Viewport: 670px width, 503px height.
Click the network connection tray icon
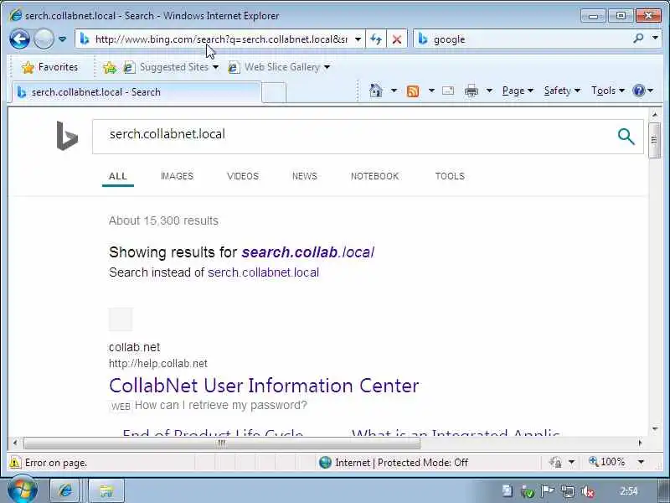pos(568,492)
